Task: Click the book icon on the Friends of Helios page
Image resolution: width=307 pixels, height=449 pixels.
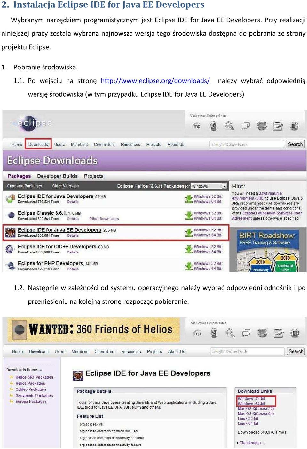Action: 295,333
